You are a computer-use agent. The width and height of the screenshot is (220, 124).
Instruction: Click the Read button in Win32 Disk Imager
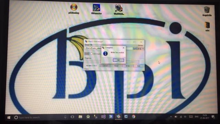(x=116, y=66)
